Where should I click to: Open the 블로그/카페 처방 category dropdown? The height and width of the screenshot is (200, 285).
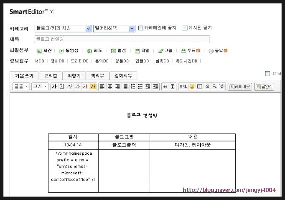(63, 28)
